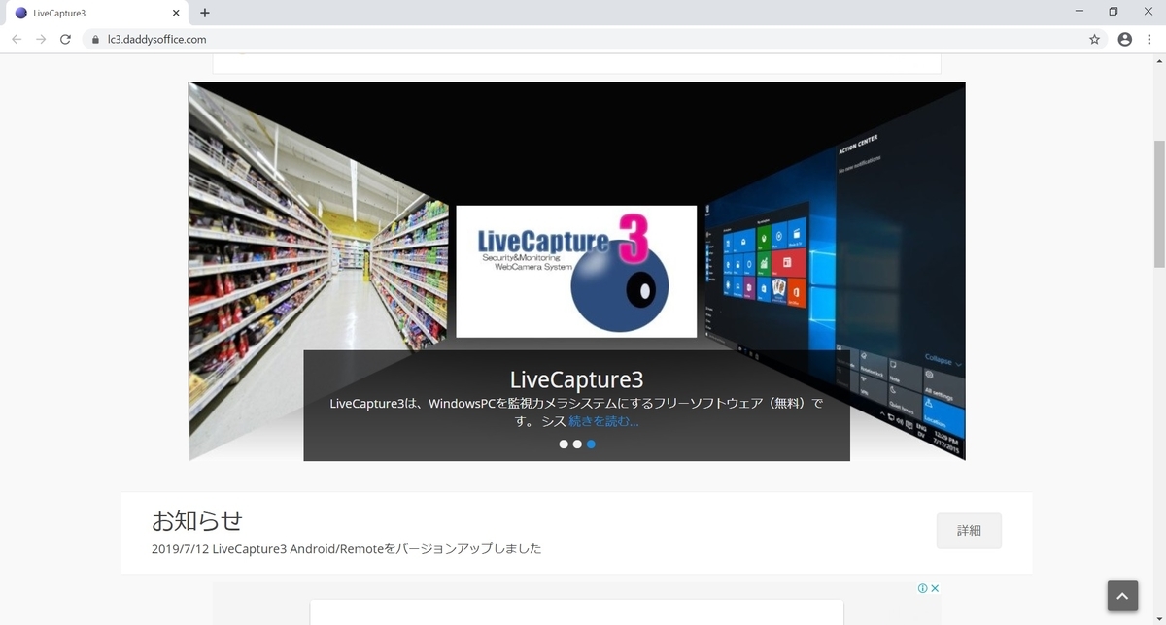
Task: Minimize the Chrome window
Action: pyautogui.click(x=1080, y=12)
